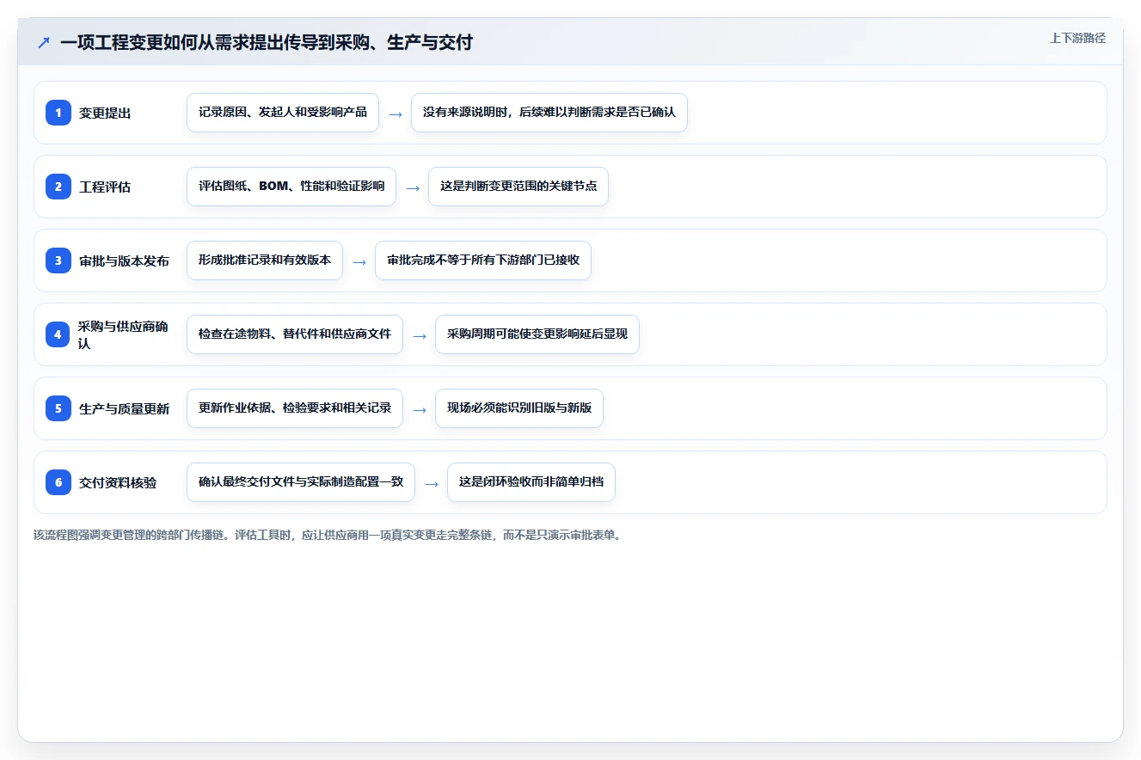The width and height of the screenshot is (1141, 760).
Task: Open the 确认最终交付文件与实际制造配置一致 box
Action: click(x=301, y=482)
